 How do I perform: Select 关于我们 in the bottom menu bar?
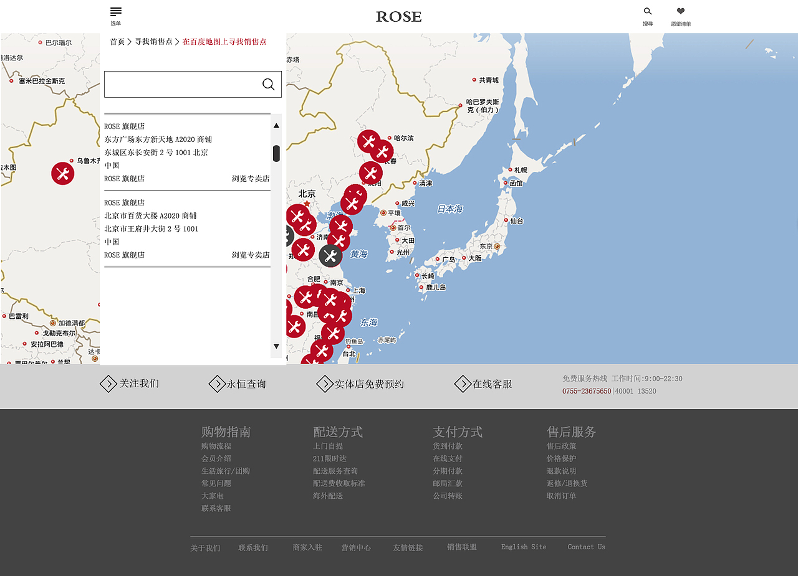click(205, 548)
